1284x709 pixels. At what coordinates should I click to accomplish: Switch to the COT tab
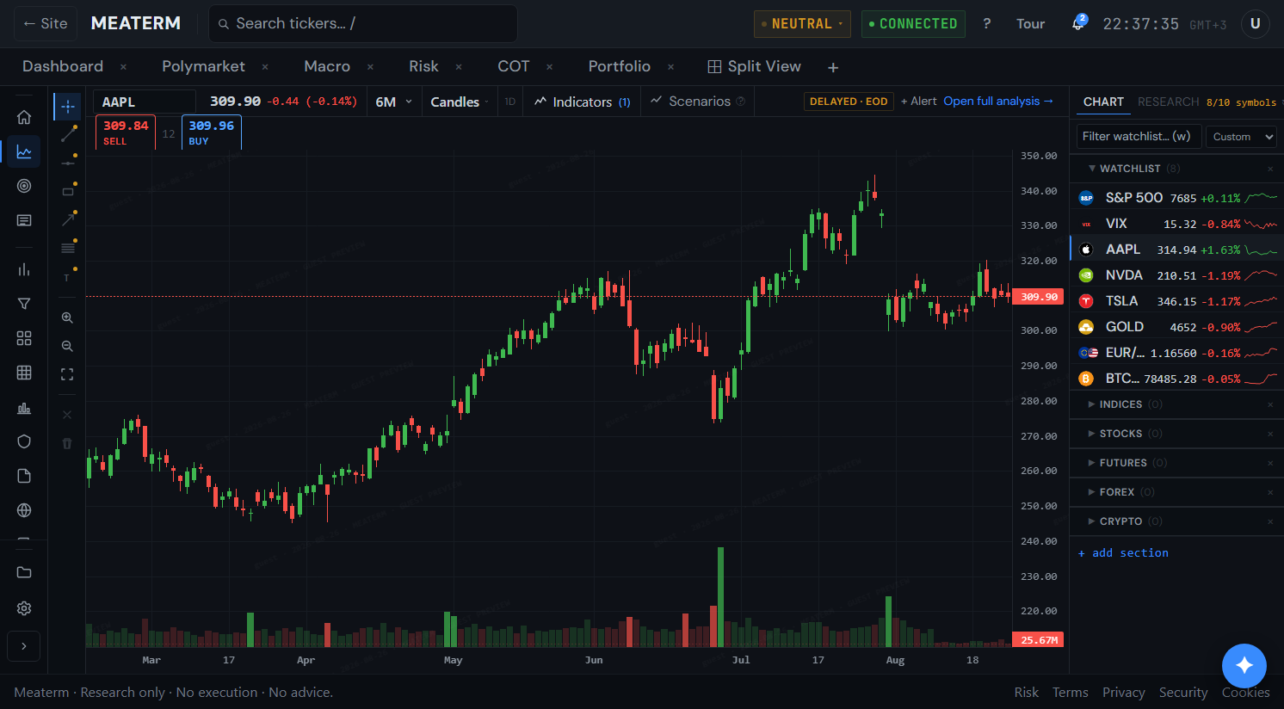click(514, 66)
